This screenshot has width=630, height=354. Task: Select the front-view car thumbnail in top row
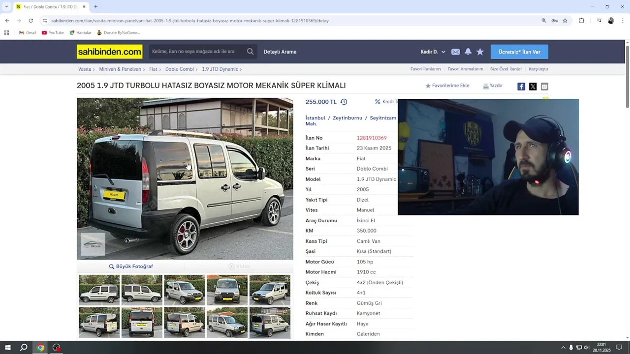click(227, 290)
